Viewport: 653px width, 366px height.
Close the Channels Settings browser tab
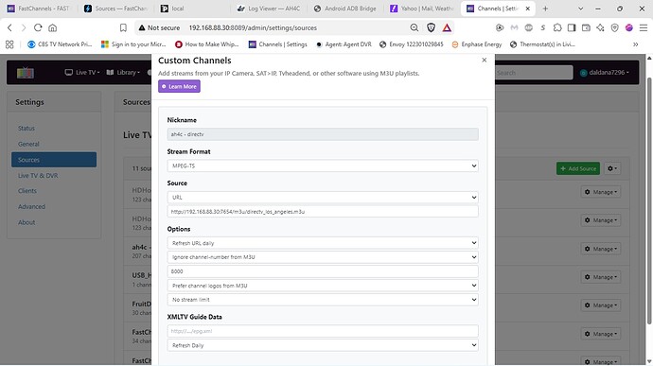coord(528,9)
